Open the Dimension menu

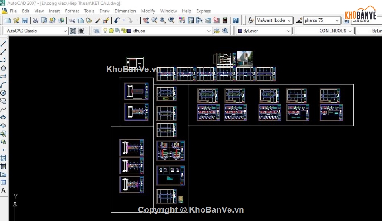[x=125, y=11]
